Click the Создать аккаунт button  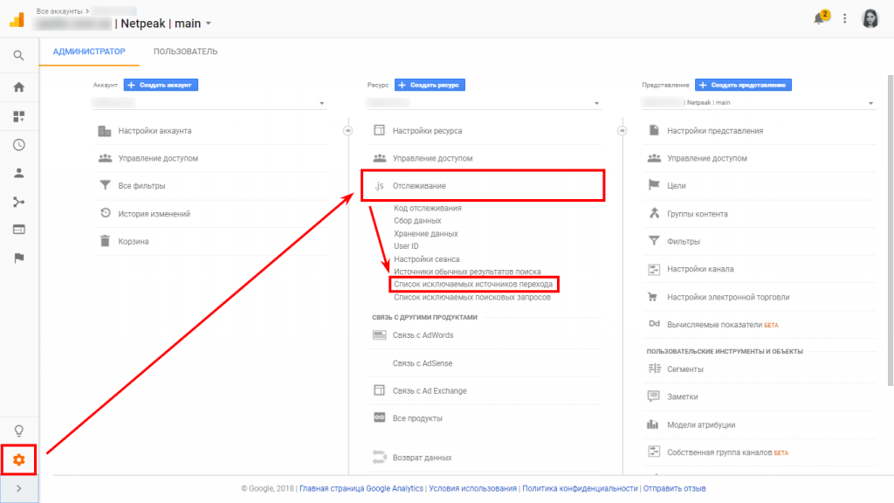[162, 85]
